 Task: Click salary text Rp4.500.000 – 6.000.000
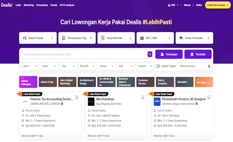[106, 126]
